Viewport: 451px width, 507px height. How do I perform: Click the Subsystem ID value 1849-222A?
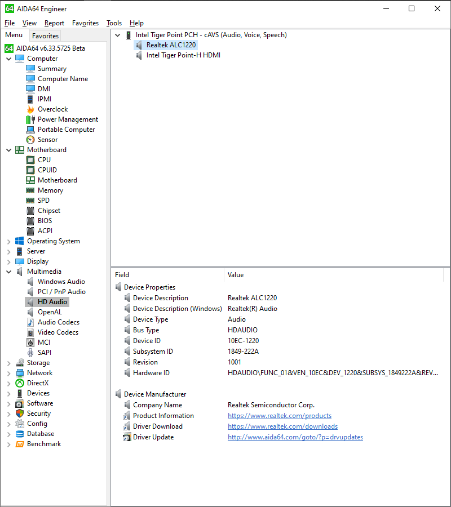[243, 352]
